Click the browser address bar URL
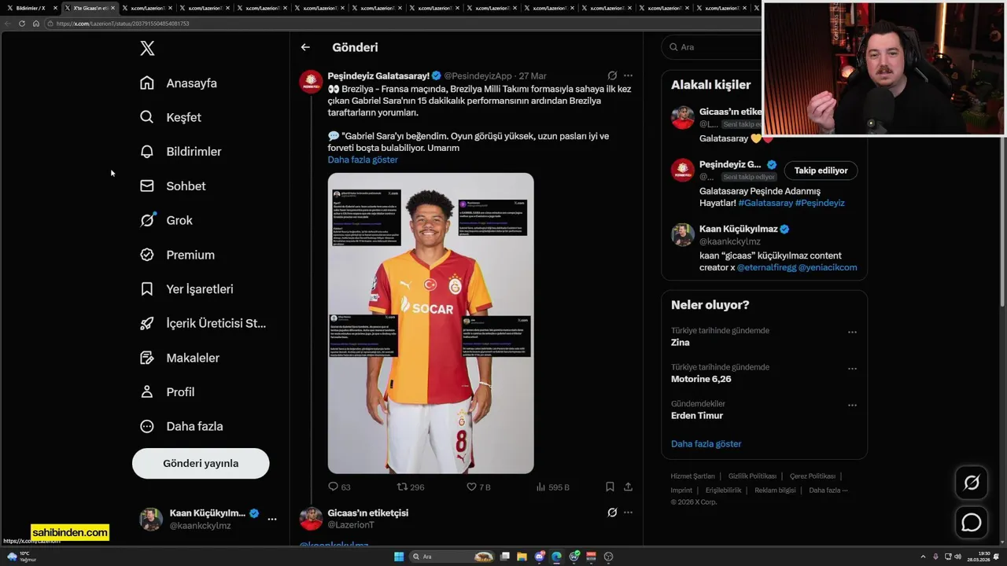The height and width of the screenshot is (566, 1007). click(x=122, y=24)
